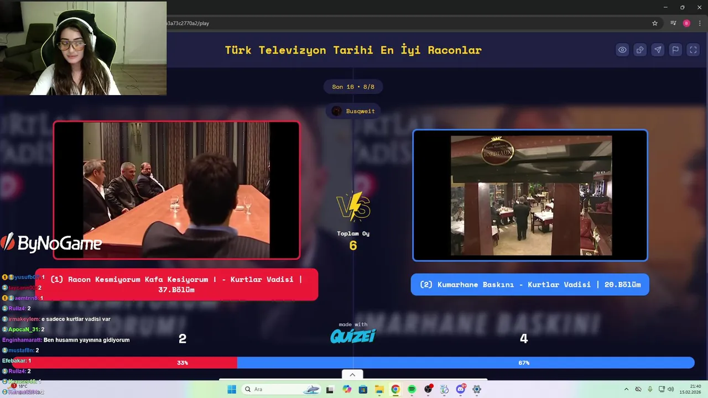Image resolution: width=708 pixels, height=398 pixels.
Task: Open File Explorer from the taskbar
Action: click(379, 389)
